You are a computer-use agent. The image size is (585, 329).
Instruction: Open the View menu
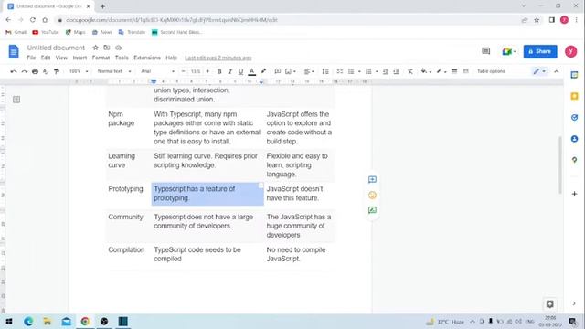point(61,58)
